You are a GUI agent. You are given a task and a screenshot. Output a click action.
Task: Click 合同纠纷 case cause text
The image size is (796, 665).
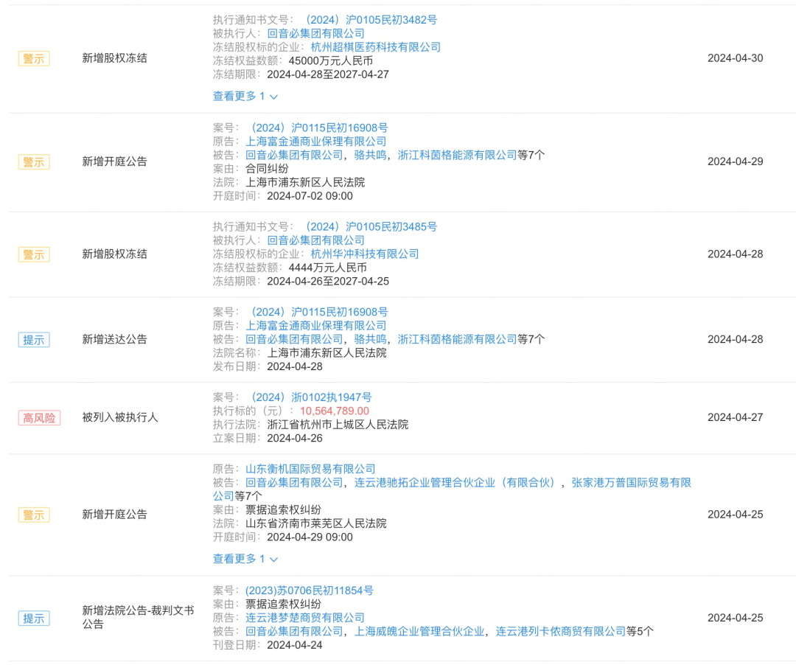click(267, 169)
